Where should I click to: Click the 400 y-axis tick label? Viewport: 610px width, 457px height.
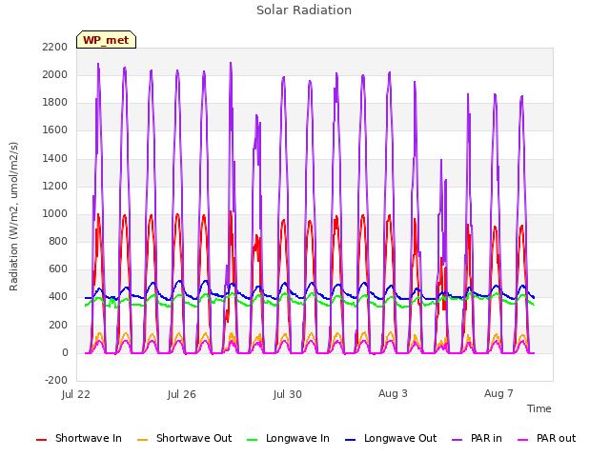(58, 297)
